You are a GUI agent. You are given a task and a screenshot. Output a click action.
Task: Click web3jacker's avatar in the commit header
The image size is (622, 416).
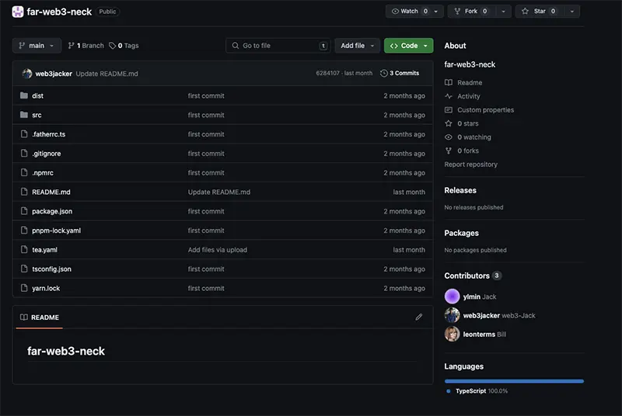click(27, 73)
